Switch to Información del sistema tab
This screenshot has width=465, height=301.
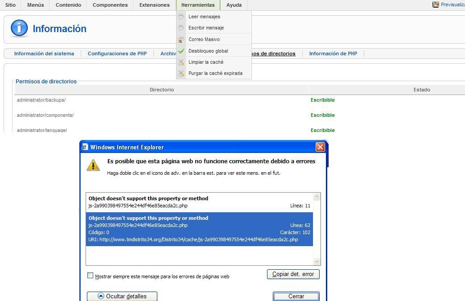coord(44,54)
